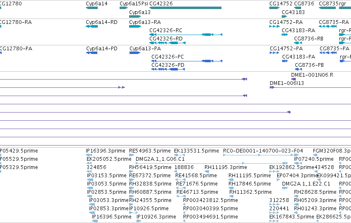Select the RH17846.5prime EST label
The width and height of the screenshot is (351, 223).
click(x=250, y=184)
